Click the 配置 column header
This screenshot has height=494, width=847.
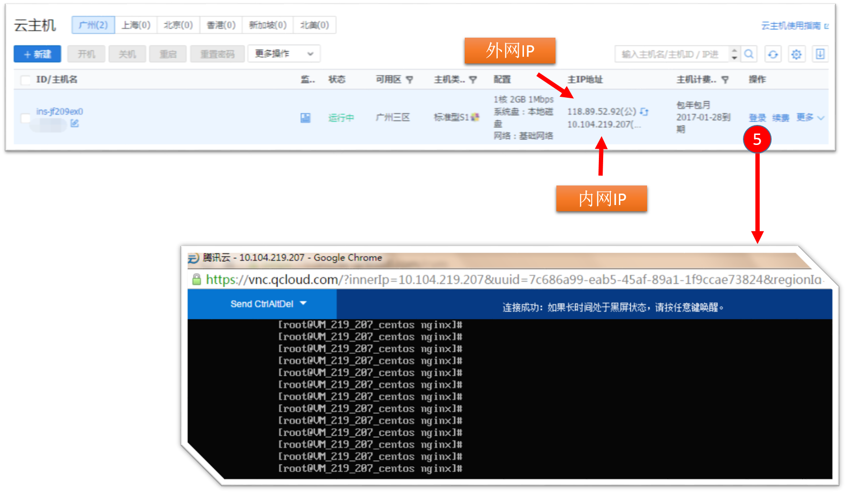coord(502,80)
